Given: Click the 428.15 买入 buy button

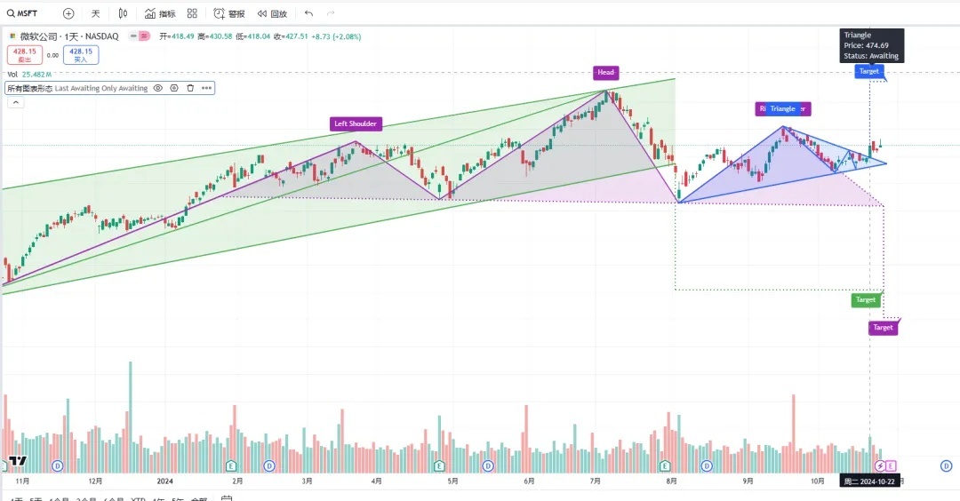Looking at the screenshot, I should coord(80,55).
